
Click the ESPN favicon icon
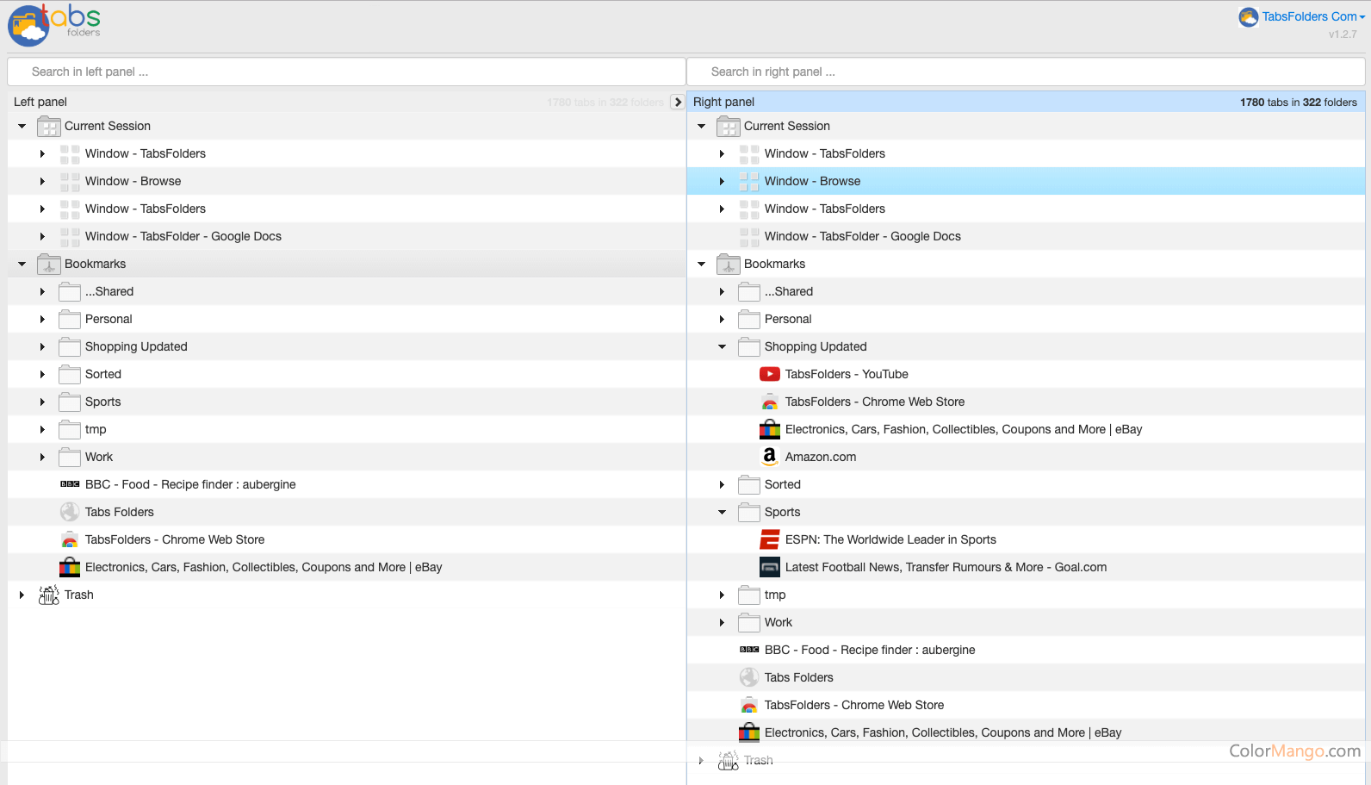coord(769,539)
